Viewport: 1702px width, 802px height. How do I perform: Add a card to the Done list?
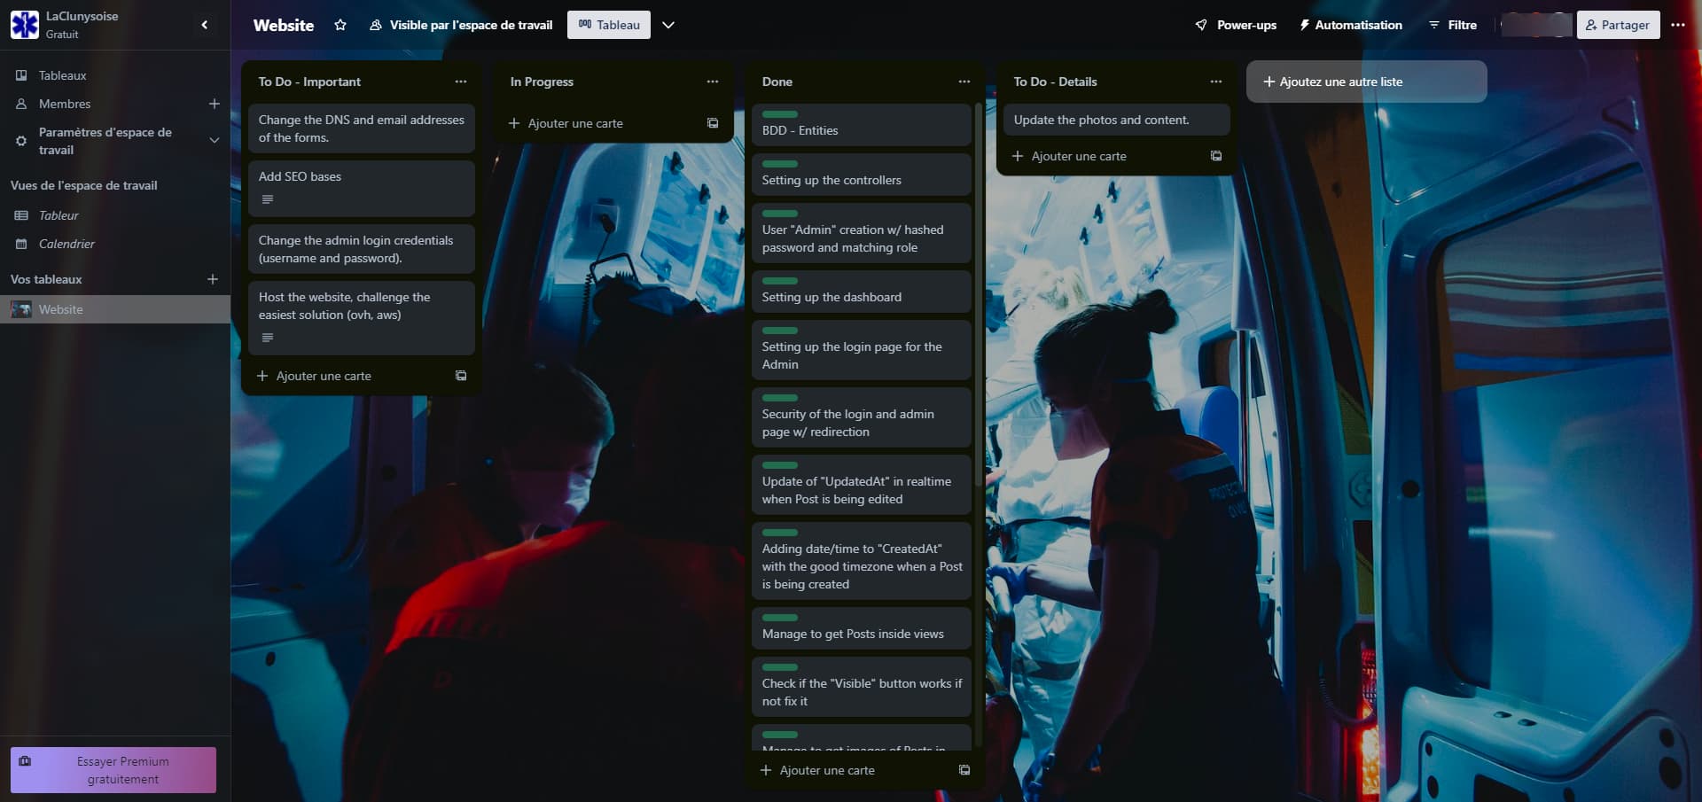click(851, 770)
